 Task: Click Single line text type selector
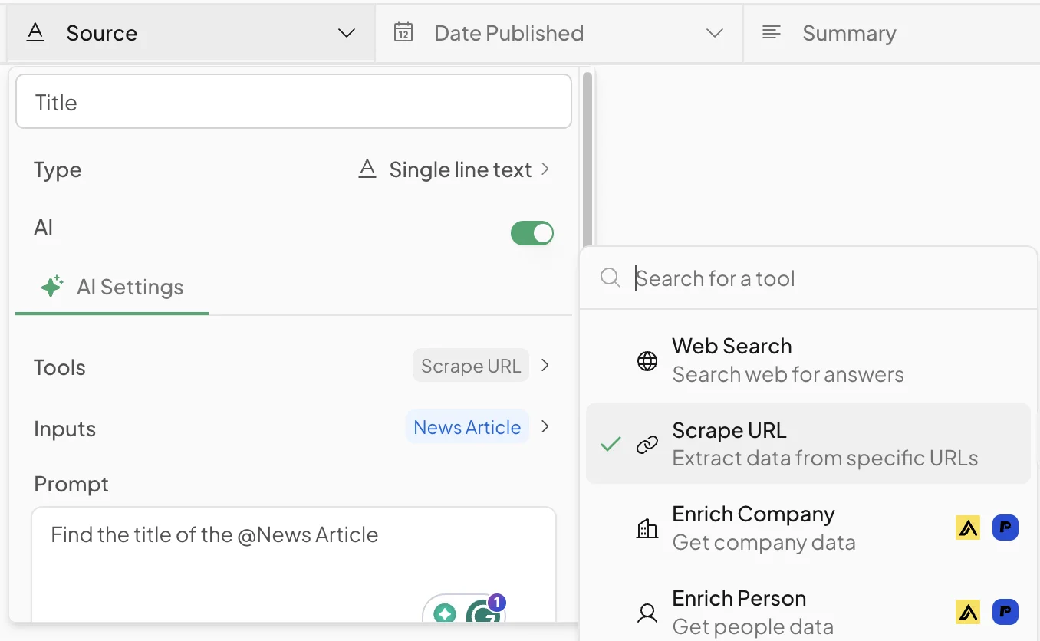point(454,169)
